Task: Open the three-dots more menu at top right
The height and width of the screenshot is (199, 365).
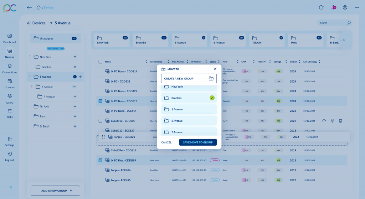Action: pyautogui.click(x=356, y=7)
